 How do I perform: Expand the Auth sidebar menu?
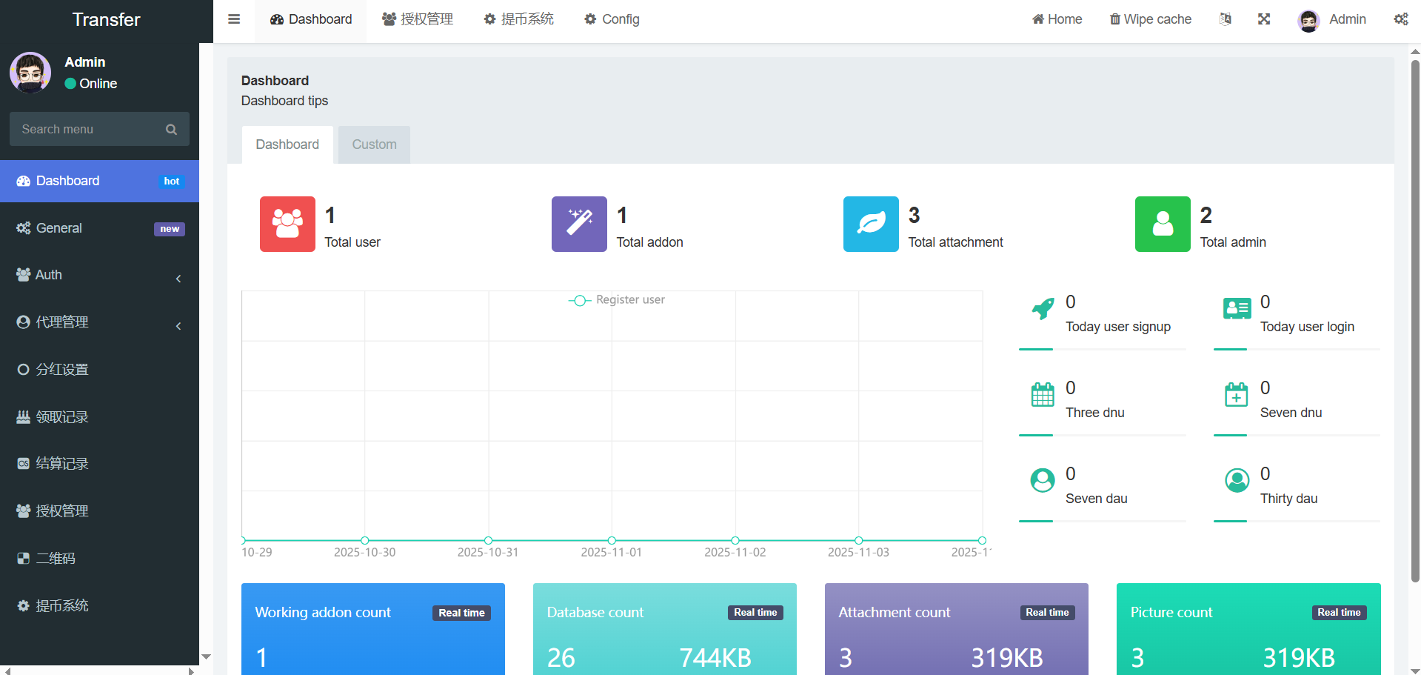coord(99,276)
